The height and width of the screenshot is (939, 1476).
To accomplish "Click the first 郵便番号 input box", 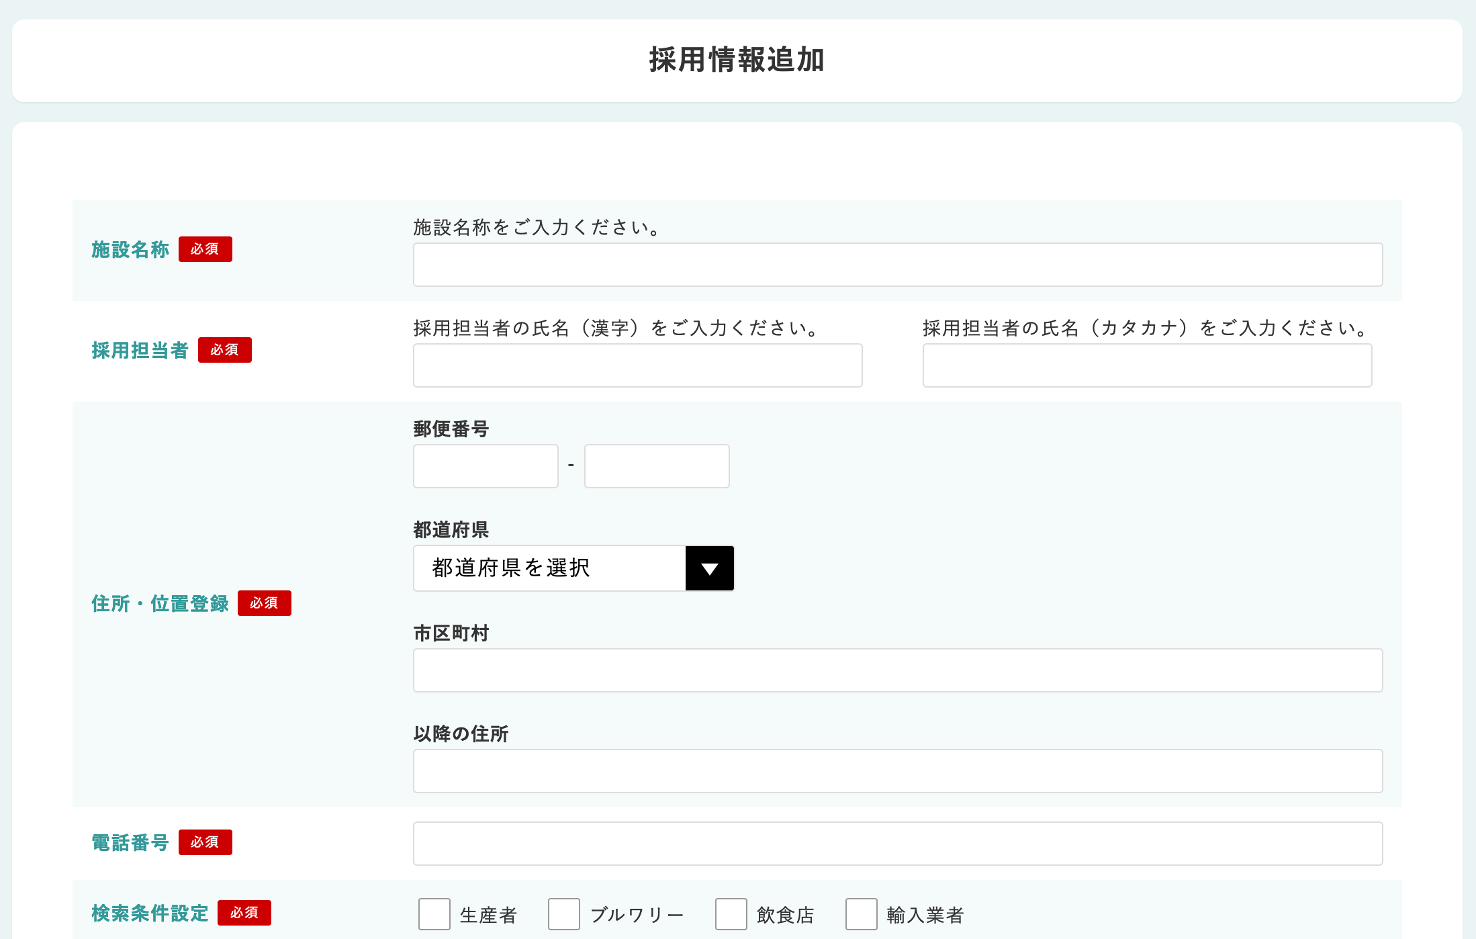I will pyautogui.click(x=486, y=466).
